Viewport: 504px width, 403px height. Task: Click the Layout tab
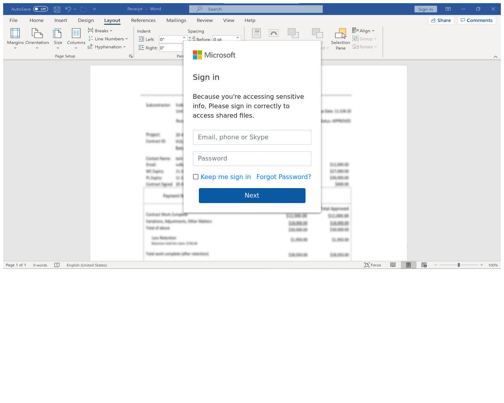(112, 20)
